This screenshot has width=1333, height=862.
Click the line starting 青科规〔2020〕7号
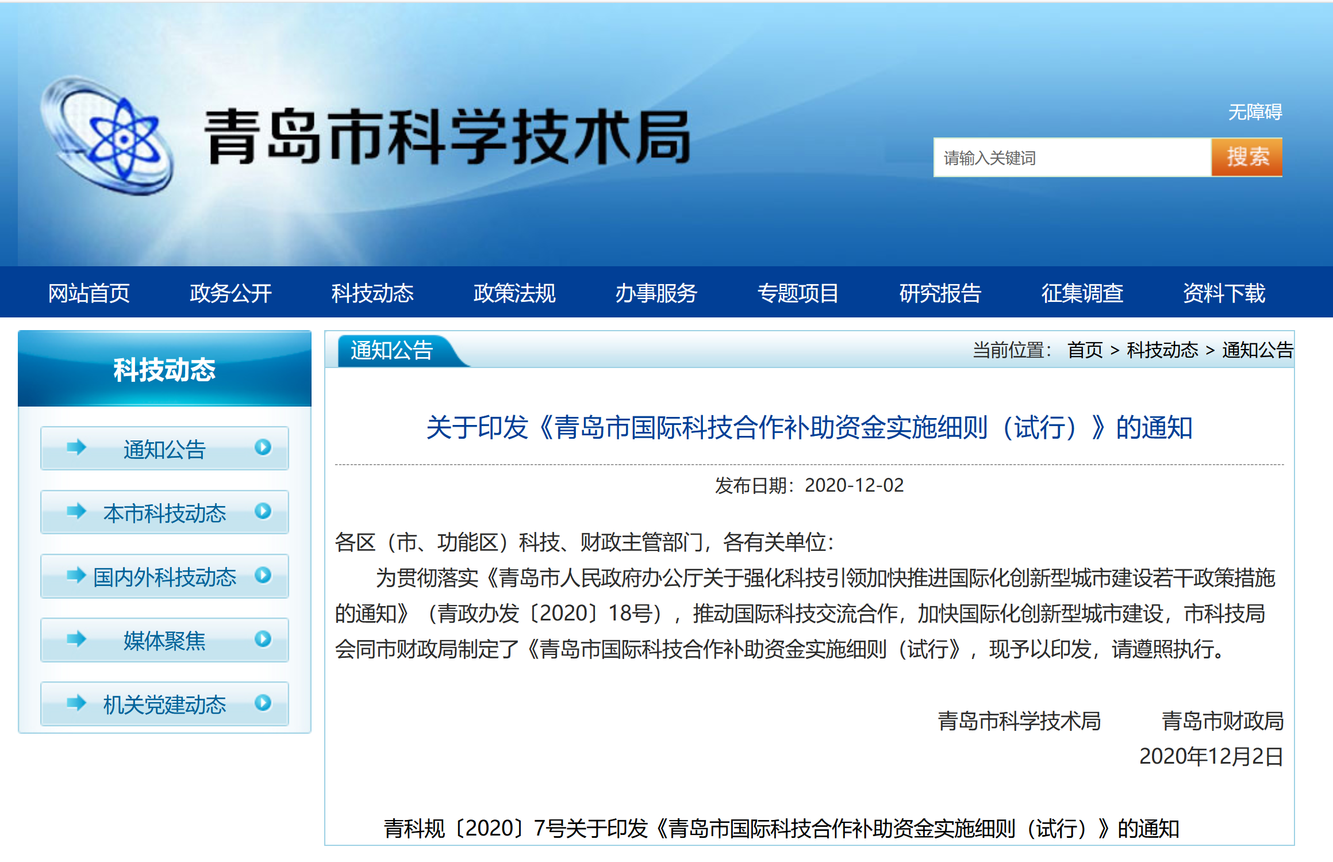[x=782, y=829]
